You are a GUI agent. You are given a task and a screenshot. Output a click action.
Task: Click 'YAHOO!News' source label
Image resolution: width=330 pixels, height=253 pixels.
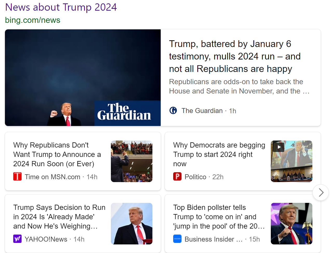click(46, 239)
